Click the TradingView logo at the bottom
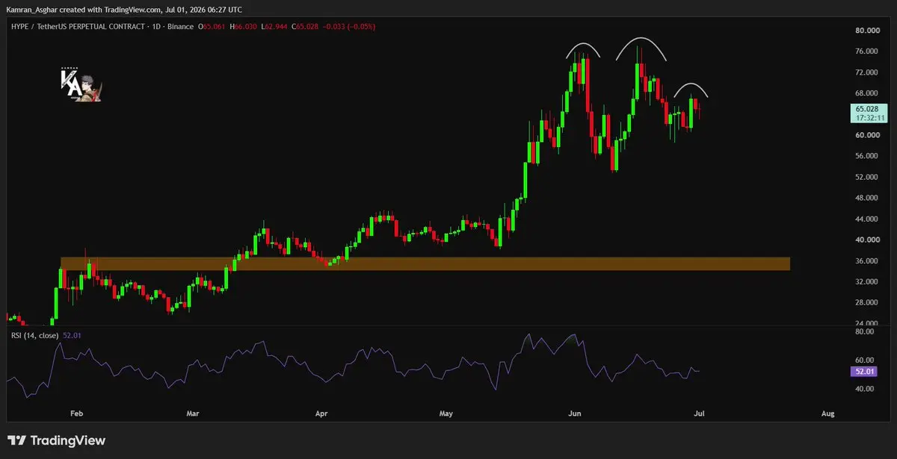The width and height of the screenshot is (897, 459). (x=56, y=440)
